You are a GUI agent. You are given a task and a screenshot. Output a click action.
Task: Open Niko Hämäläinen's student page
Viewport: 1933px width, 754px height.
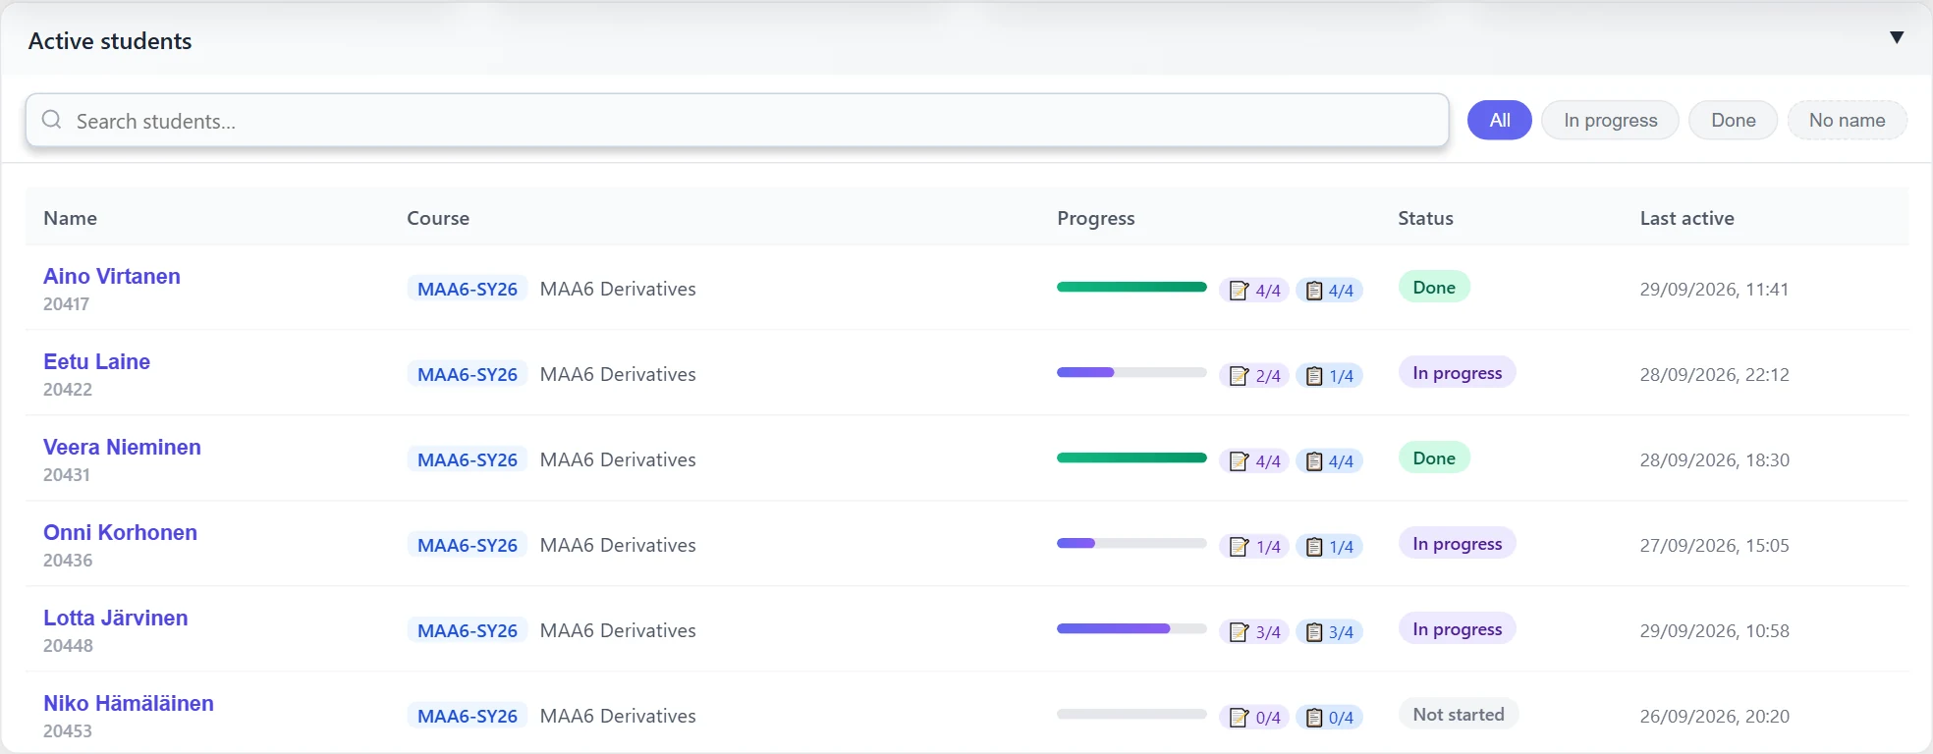coord(128,703)
